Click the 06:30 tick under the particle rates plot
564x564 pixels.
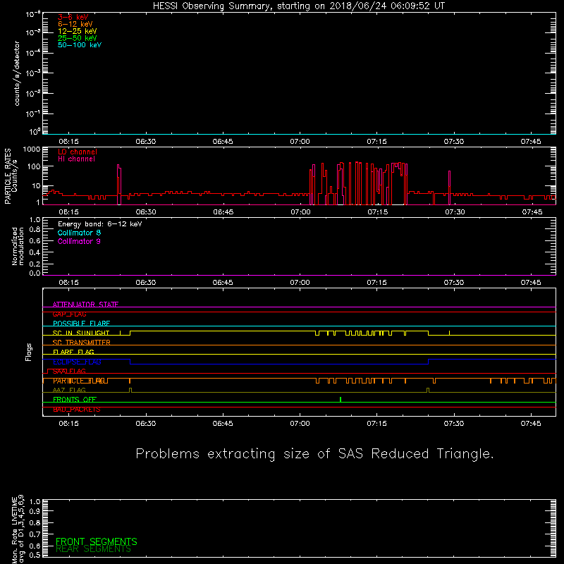pos(146,212)
